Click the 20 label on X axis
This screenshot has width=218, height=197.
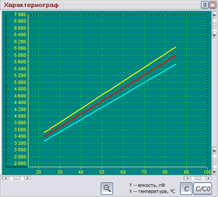38,172
